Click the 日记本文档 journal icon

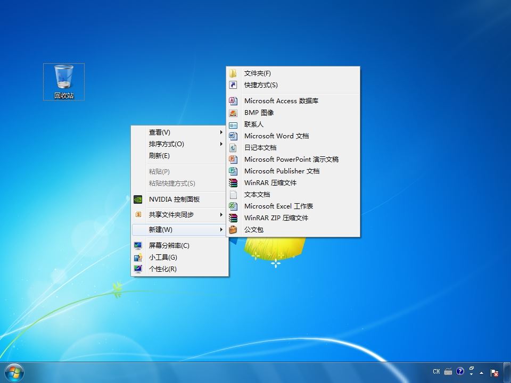[233, 148]
